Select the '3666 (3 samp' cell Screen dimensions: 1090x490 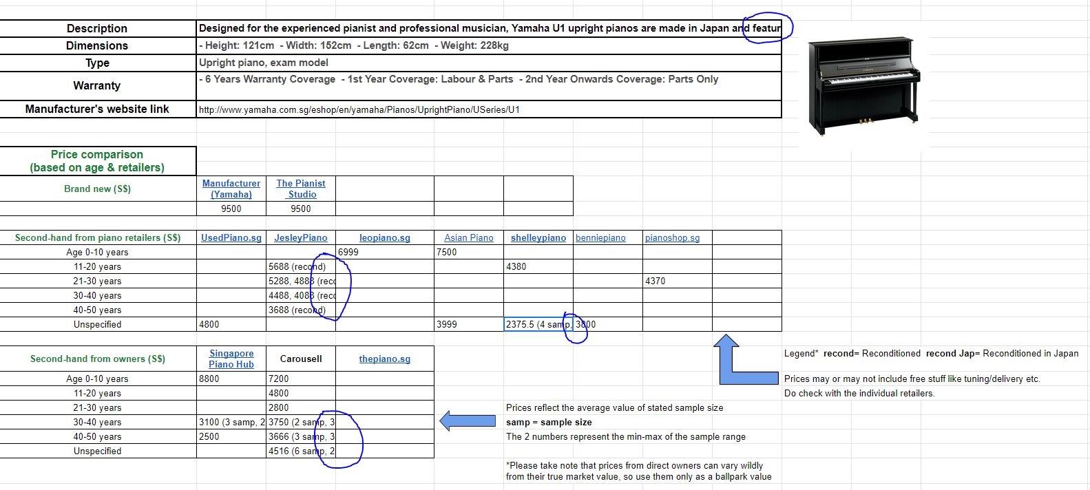(301, 436)
